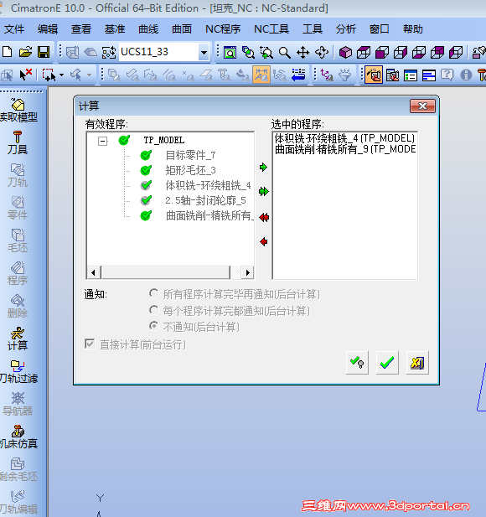This screenshot has width=486, height=517.
Task: Click the 毛坯 sidebar icon
Action: click(x=18, y=240)
